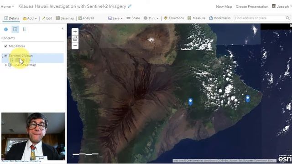Activate the Measure tool

point(196,18)
